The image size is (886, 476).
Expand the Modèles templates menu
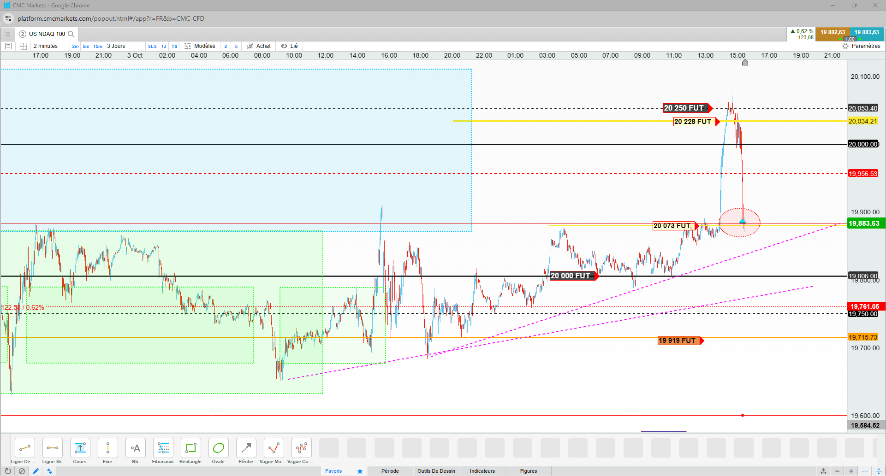pyautogui.click(x=200, y=46)
